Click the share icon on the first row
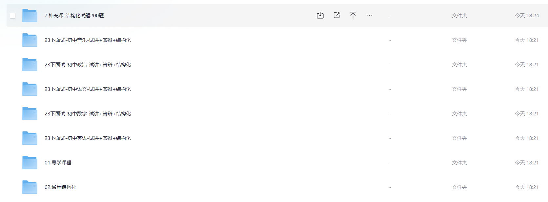This screenshot has height=202, width=548. click(x=336, y=15)
